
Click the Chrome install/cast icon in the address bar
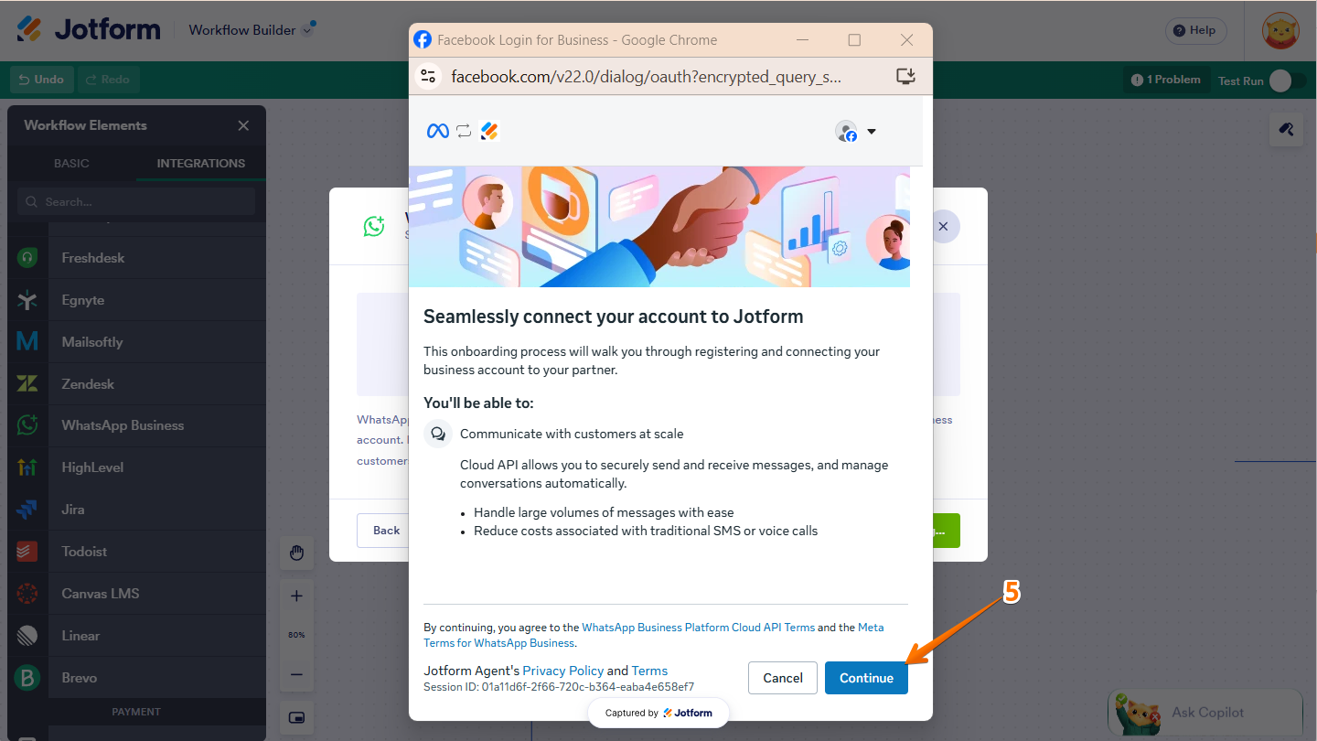point(905,76)
